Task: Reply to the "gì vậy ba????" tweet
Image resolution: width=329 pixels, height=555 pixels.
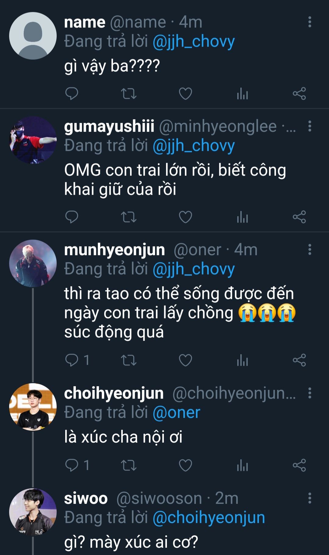Action: tap(72, 94)
